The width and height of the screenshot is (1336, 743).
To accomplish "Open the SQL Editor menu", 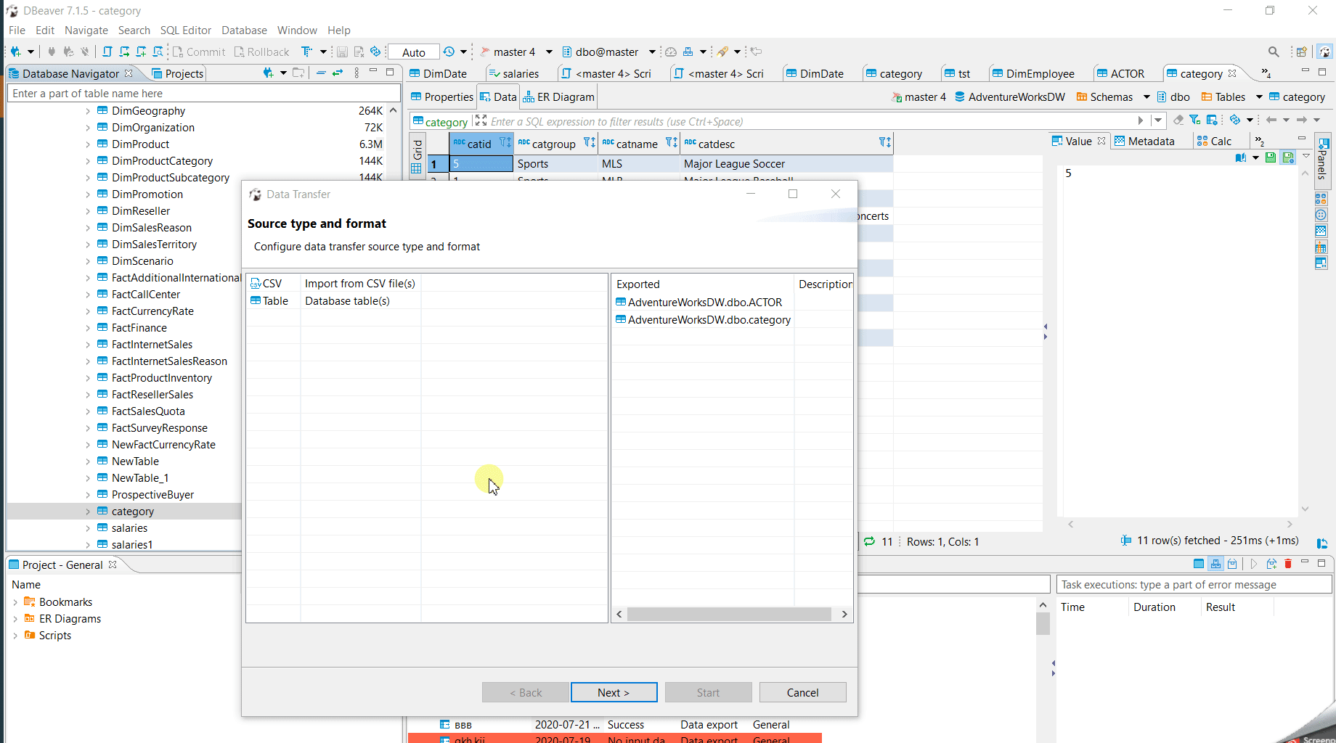I will [186, 30].
